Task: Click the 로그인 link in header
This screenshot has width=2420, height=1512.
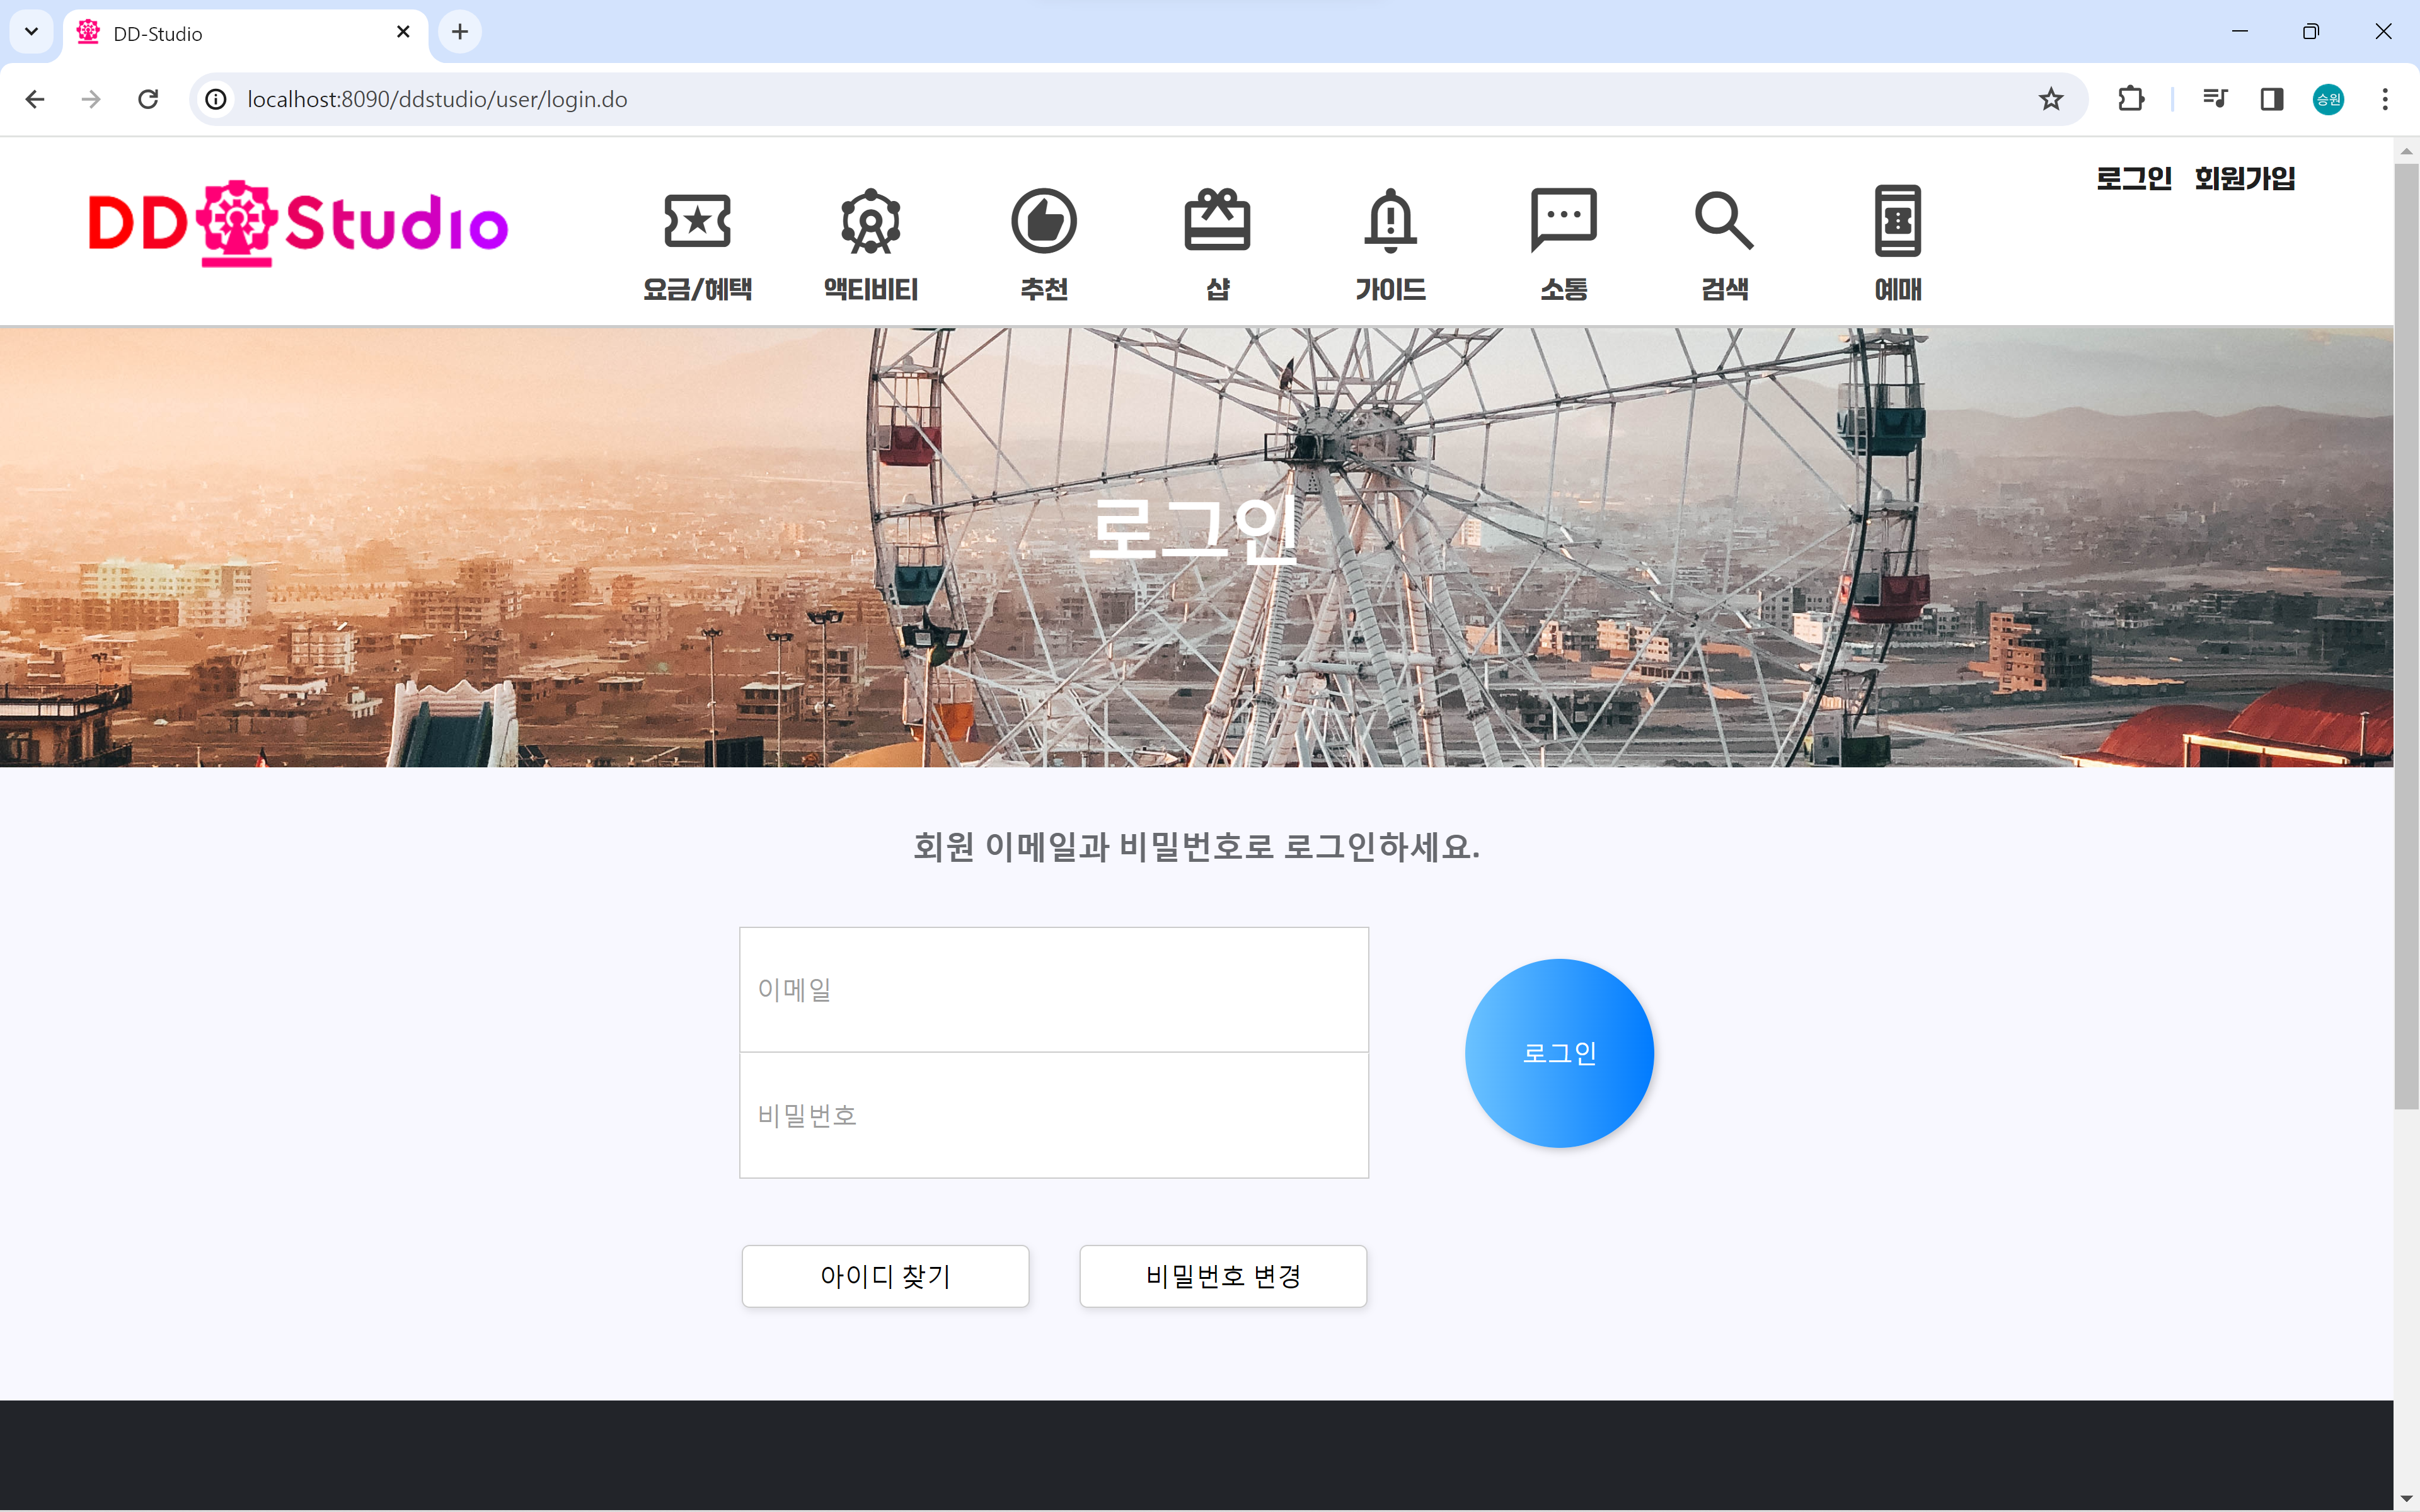Action: [x=2134, y=178]
